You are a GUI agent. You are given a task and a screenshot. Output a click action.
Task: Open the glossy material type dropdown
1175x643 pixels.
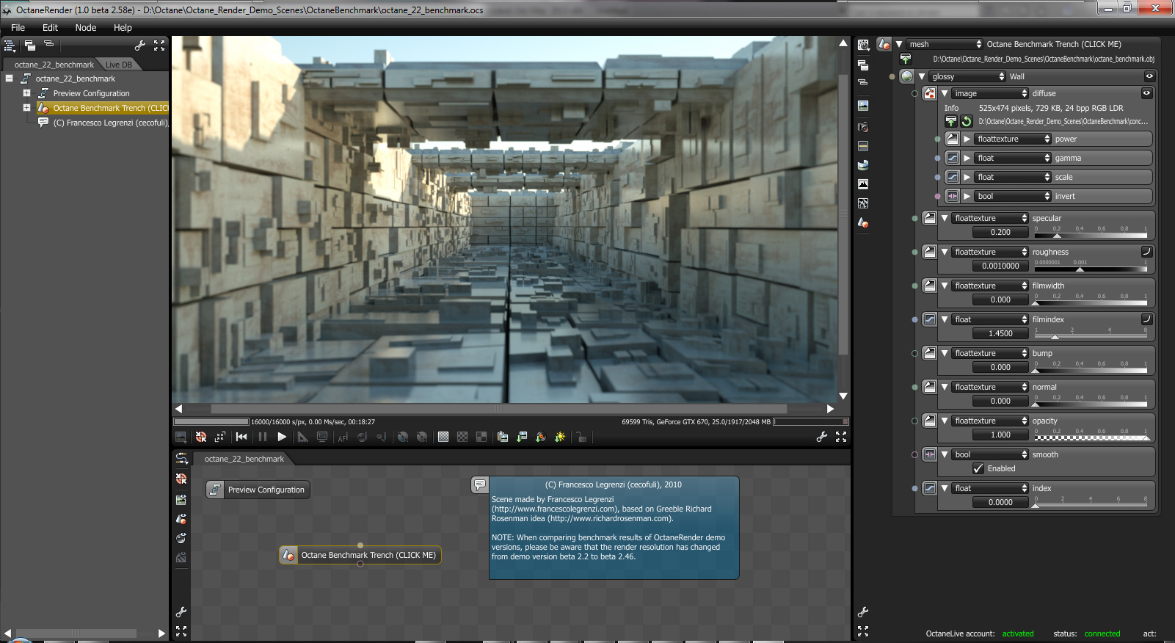967,76
